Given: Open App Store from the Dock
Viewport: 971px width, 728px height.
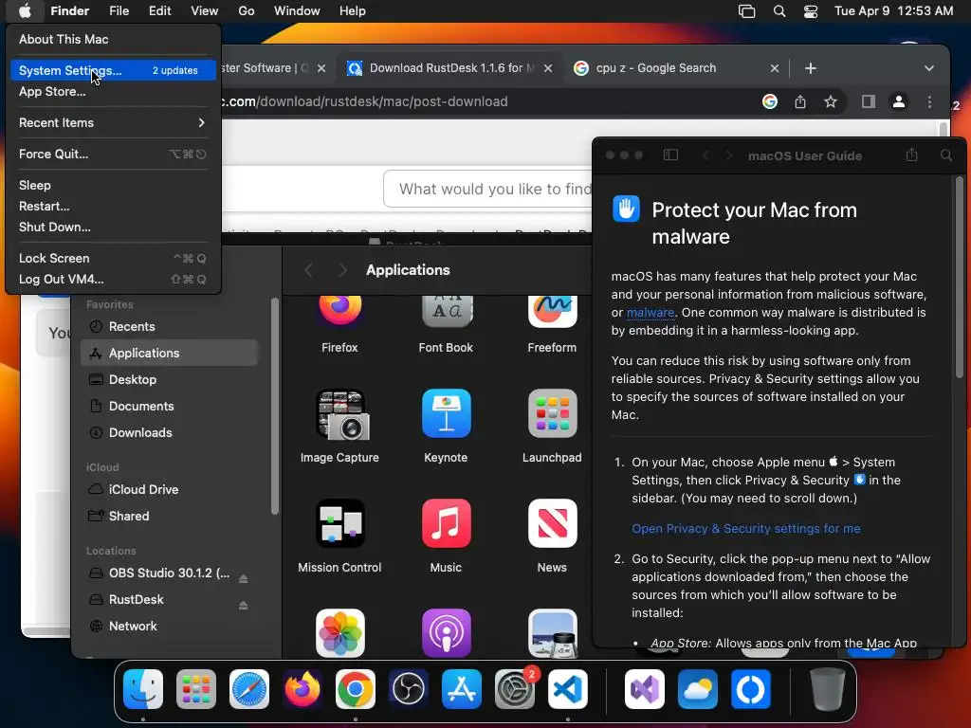Looking at the screenshot, I should click(x=462, y=689).
